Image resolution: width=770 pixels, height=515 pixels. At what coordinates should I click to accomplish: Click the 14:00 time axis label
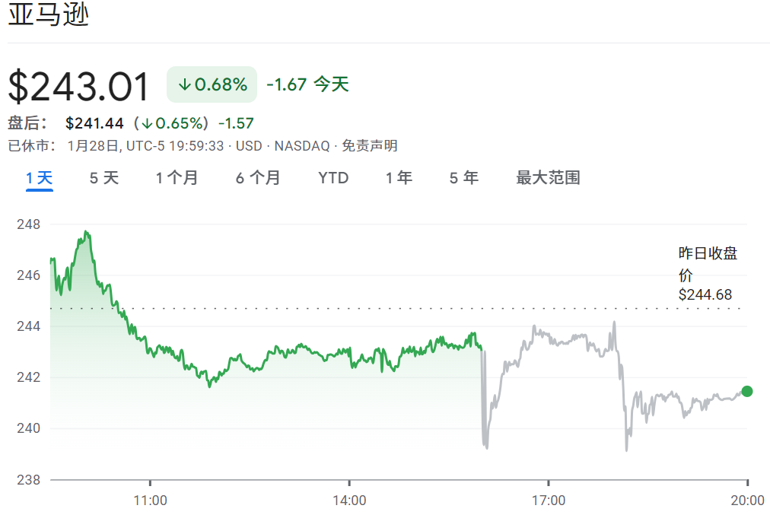(x=349, y=501)
